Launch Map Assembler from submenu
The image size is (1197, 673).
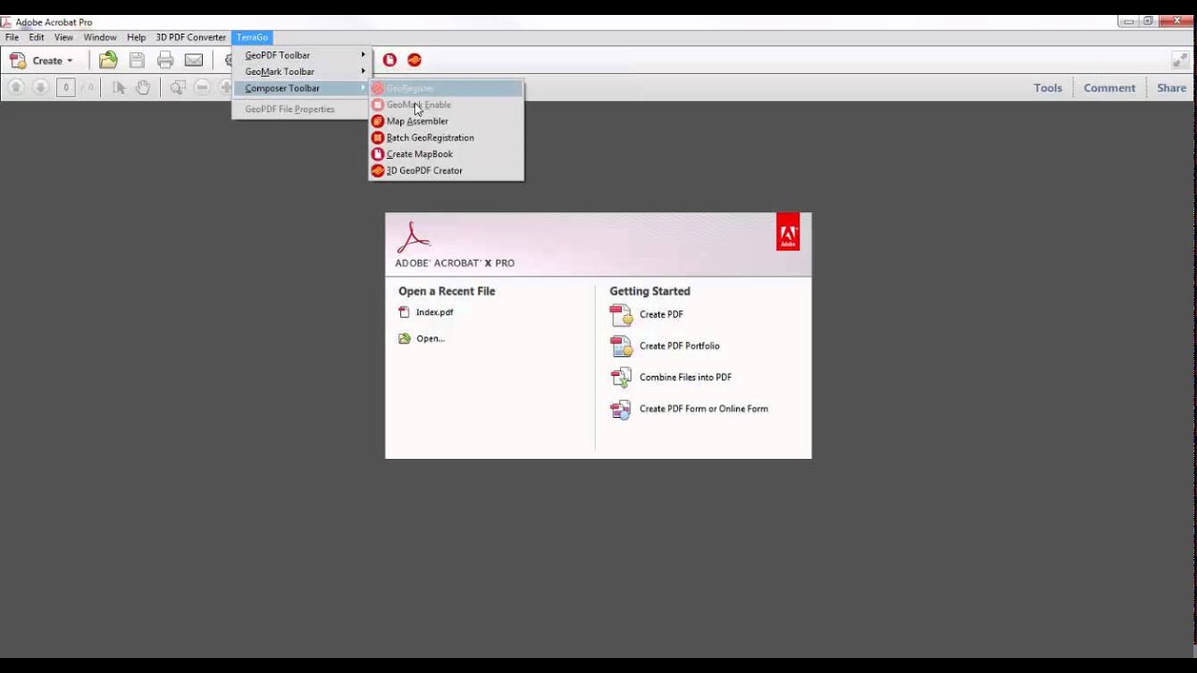tap(446, 122)
